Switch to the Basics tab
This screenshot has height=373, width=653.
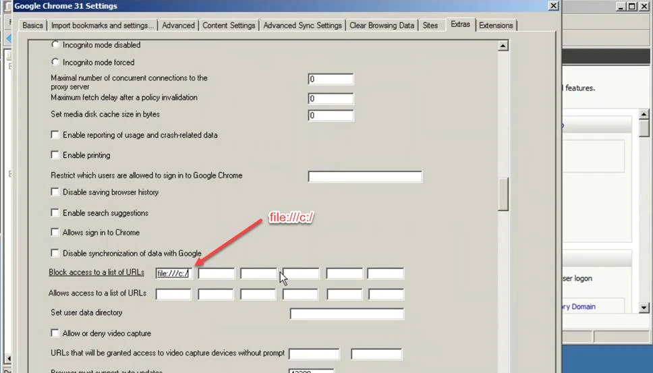[32, 26]
